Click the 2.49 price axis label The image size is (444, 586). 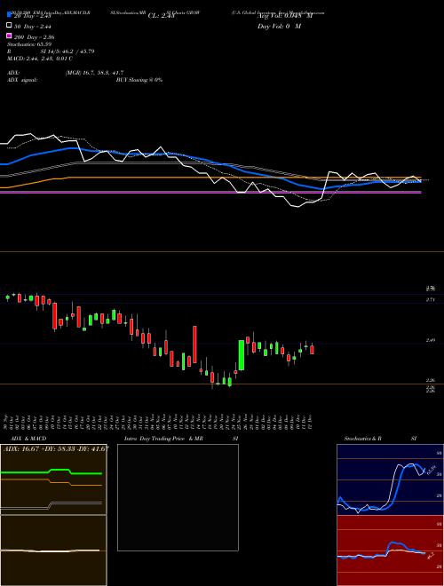(431, 340)
